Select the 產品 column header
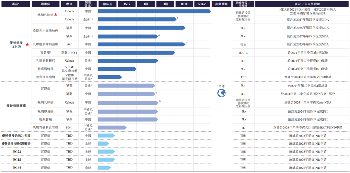 [16, 4]
